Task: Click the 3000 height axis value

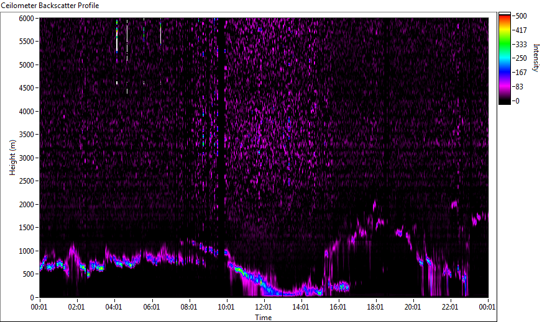Action: [x=27, y=158]
